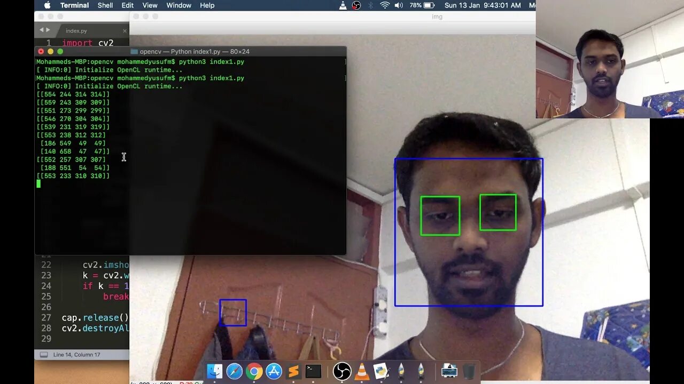Open the Edit menu
The width and height of the screenshot is (684, 384).
[128, 5]
